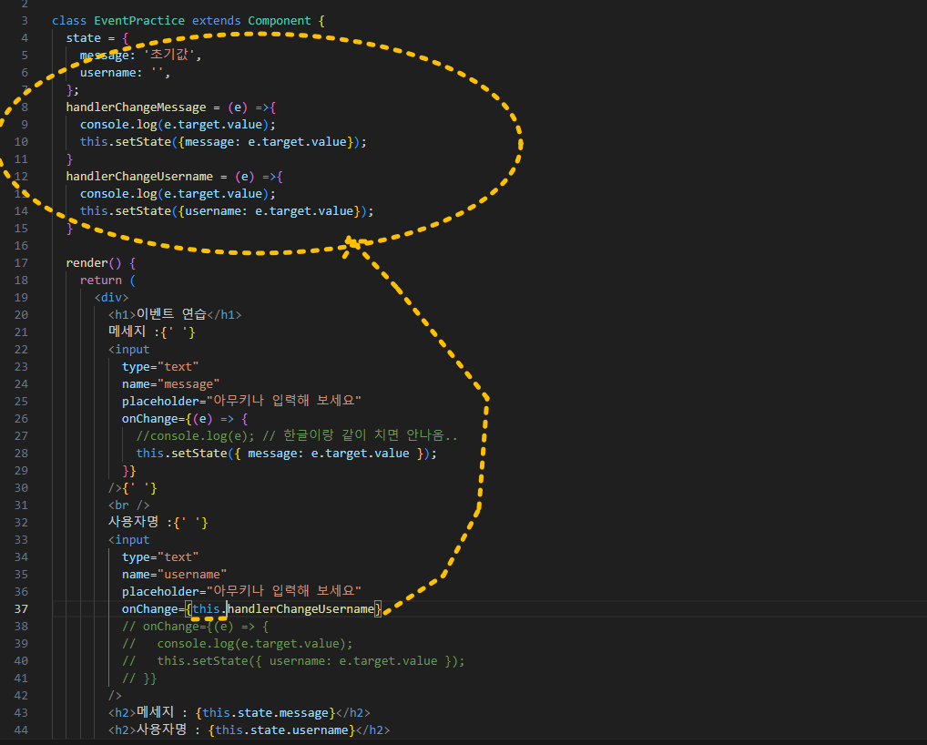Click the name="message" attribute
Viewport: 927px width, 745px height.
pyautogui.click(x=171, y=384)
